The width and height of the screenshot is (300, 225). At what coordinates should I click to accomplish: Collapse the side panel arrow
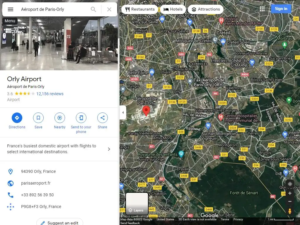[123, 112]
